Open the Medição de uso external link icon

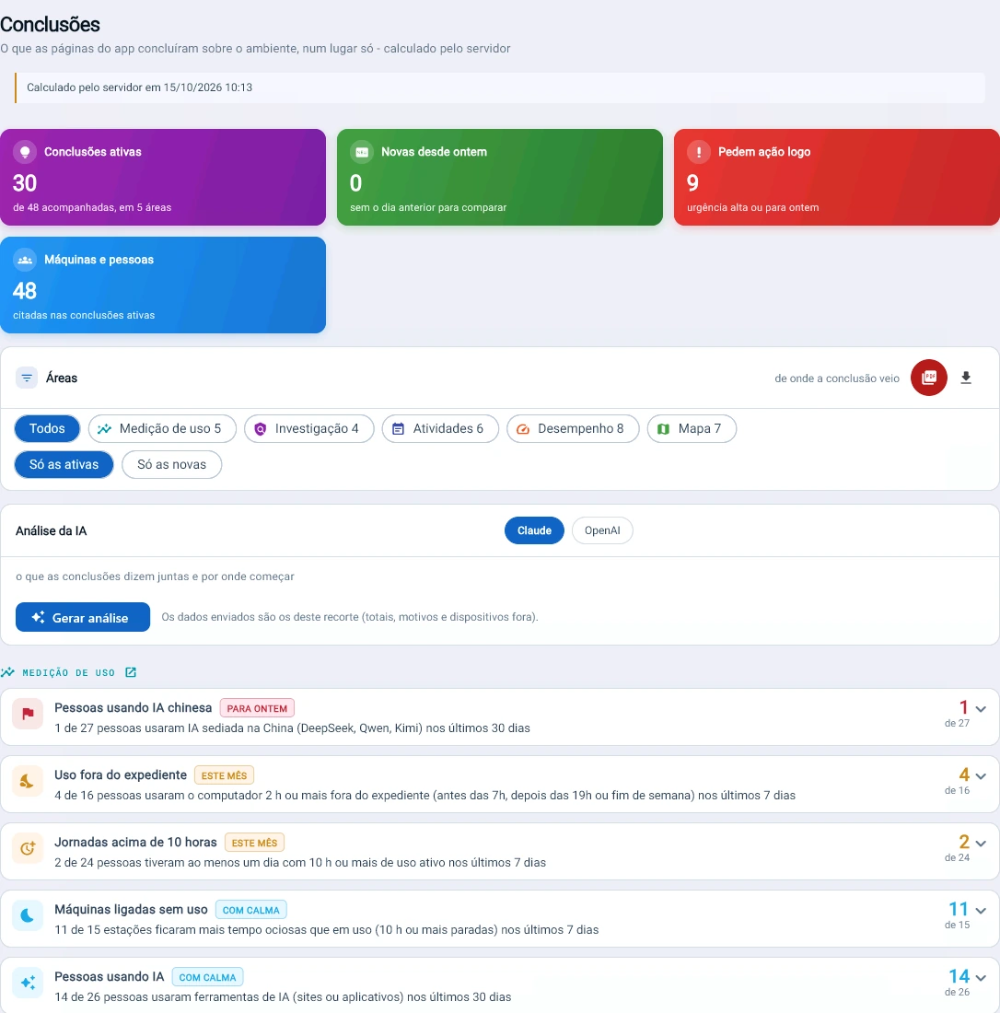tap(131, 672)
